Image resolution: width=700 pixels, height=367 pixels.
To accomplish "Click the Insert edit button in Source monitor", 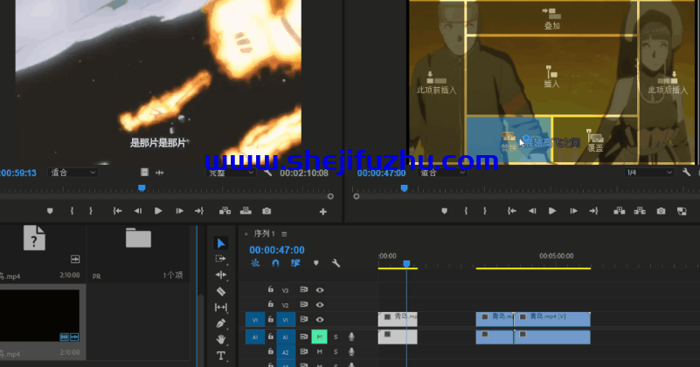I will (x=225, y=211).
